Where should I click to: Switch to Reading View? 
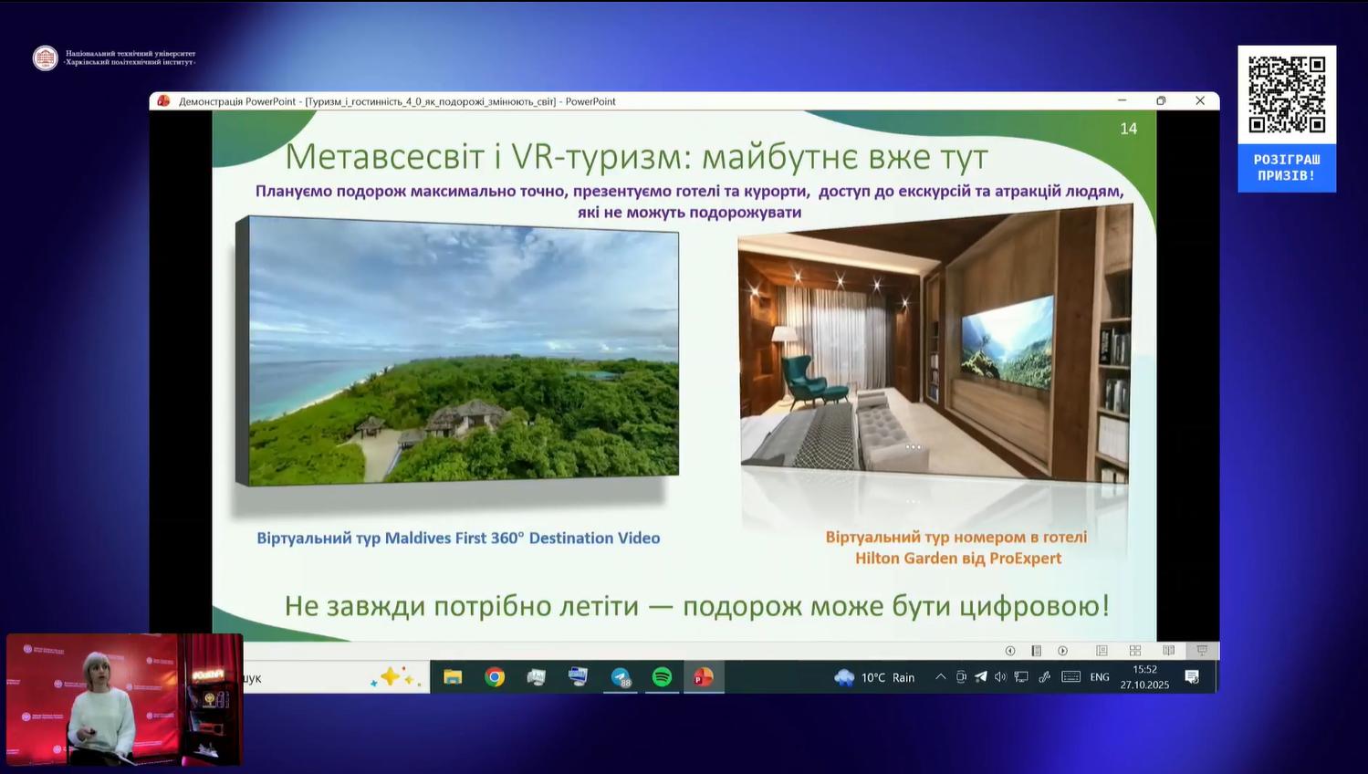click(1168, 651)
